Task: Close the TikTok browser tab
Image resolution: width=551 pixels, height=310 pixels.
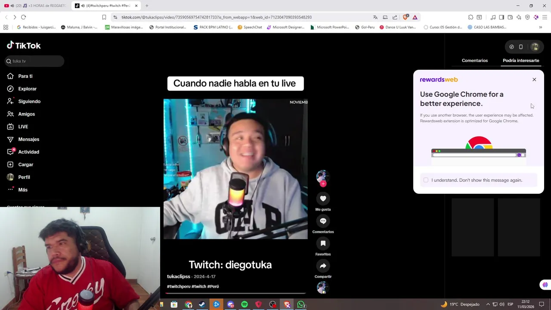Action: 136,6
